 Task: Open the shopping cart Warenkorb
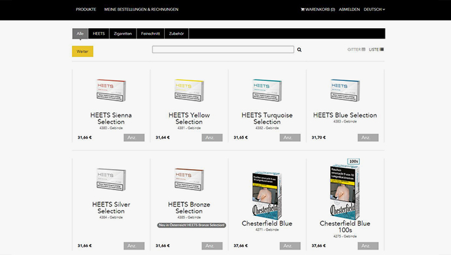(318, 9)
